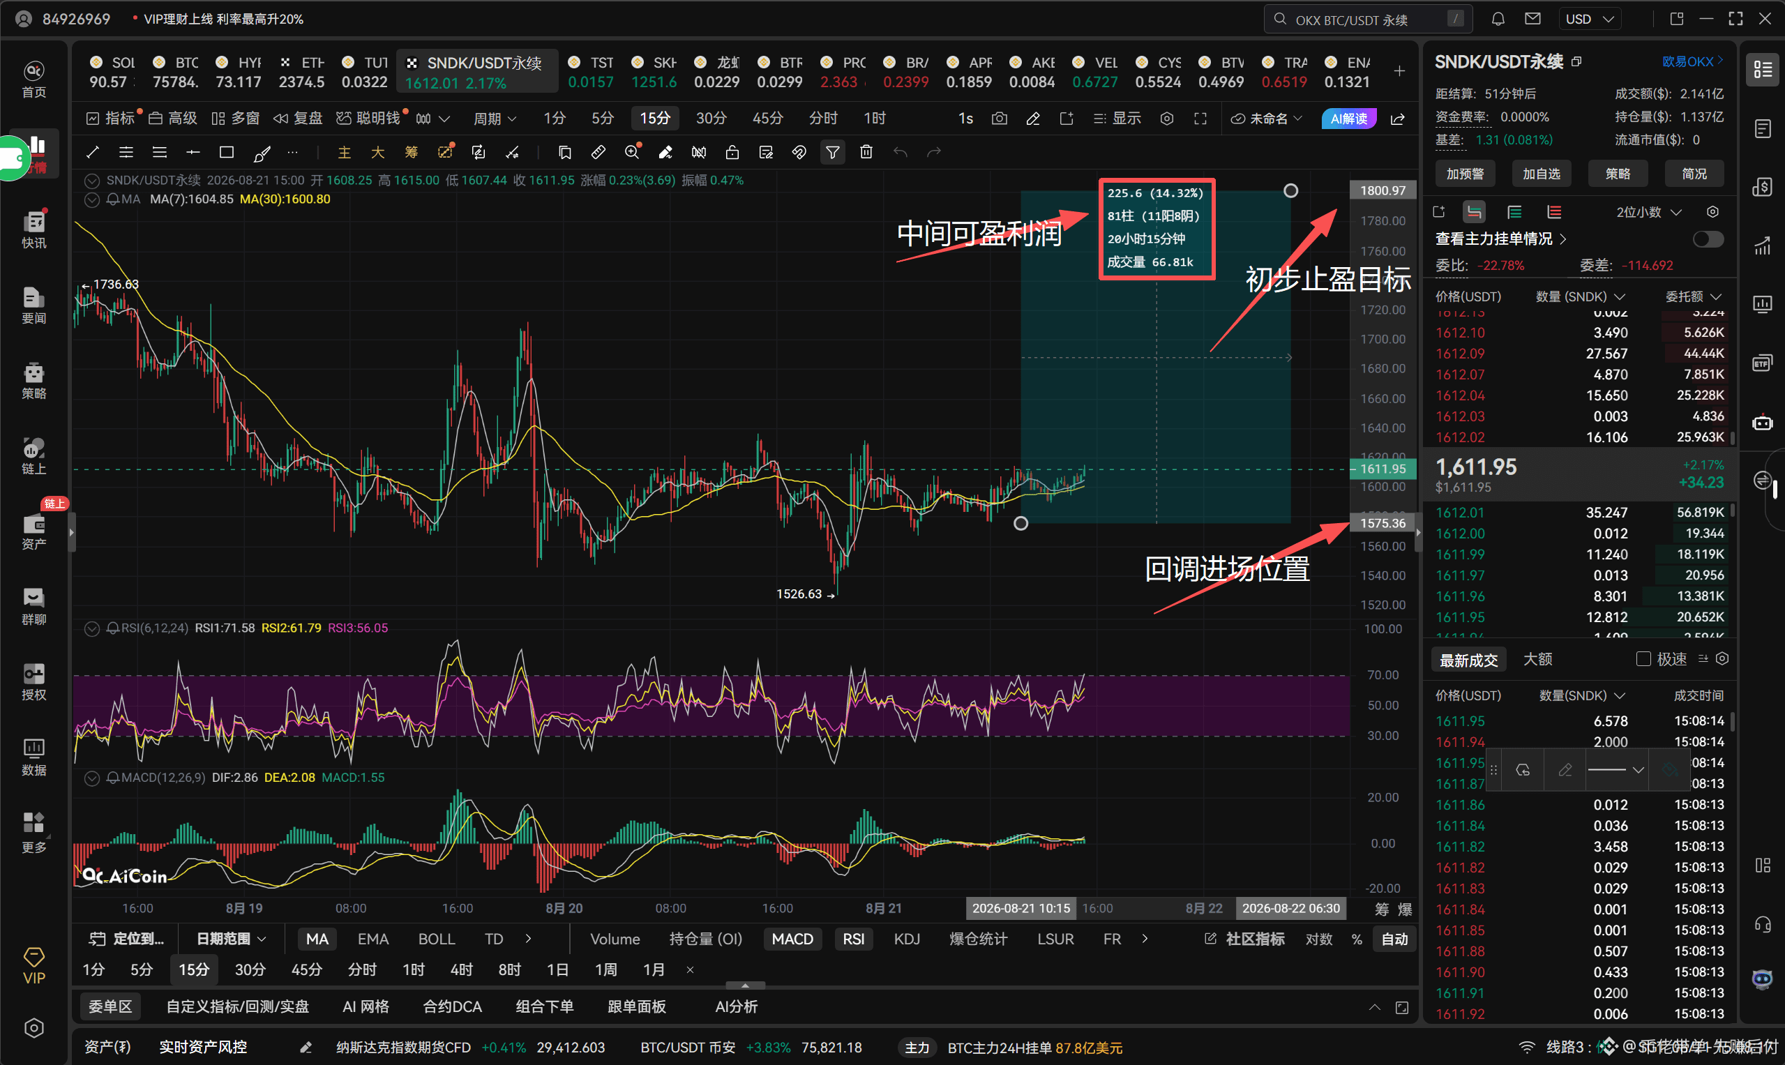Toggle the KDJ sub-indicator

pos(907,939)
